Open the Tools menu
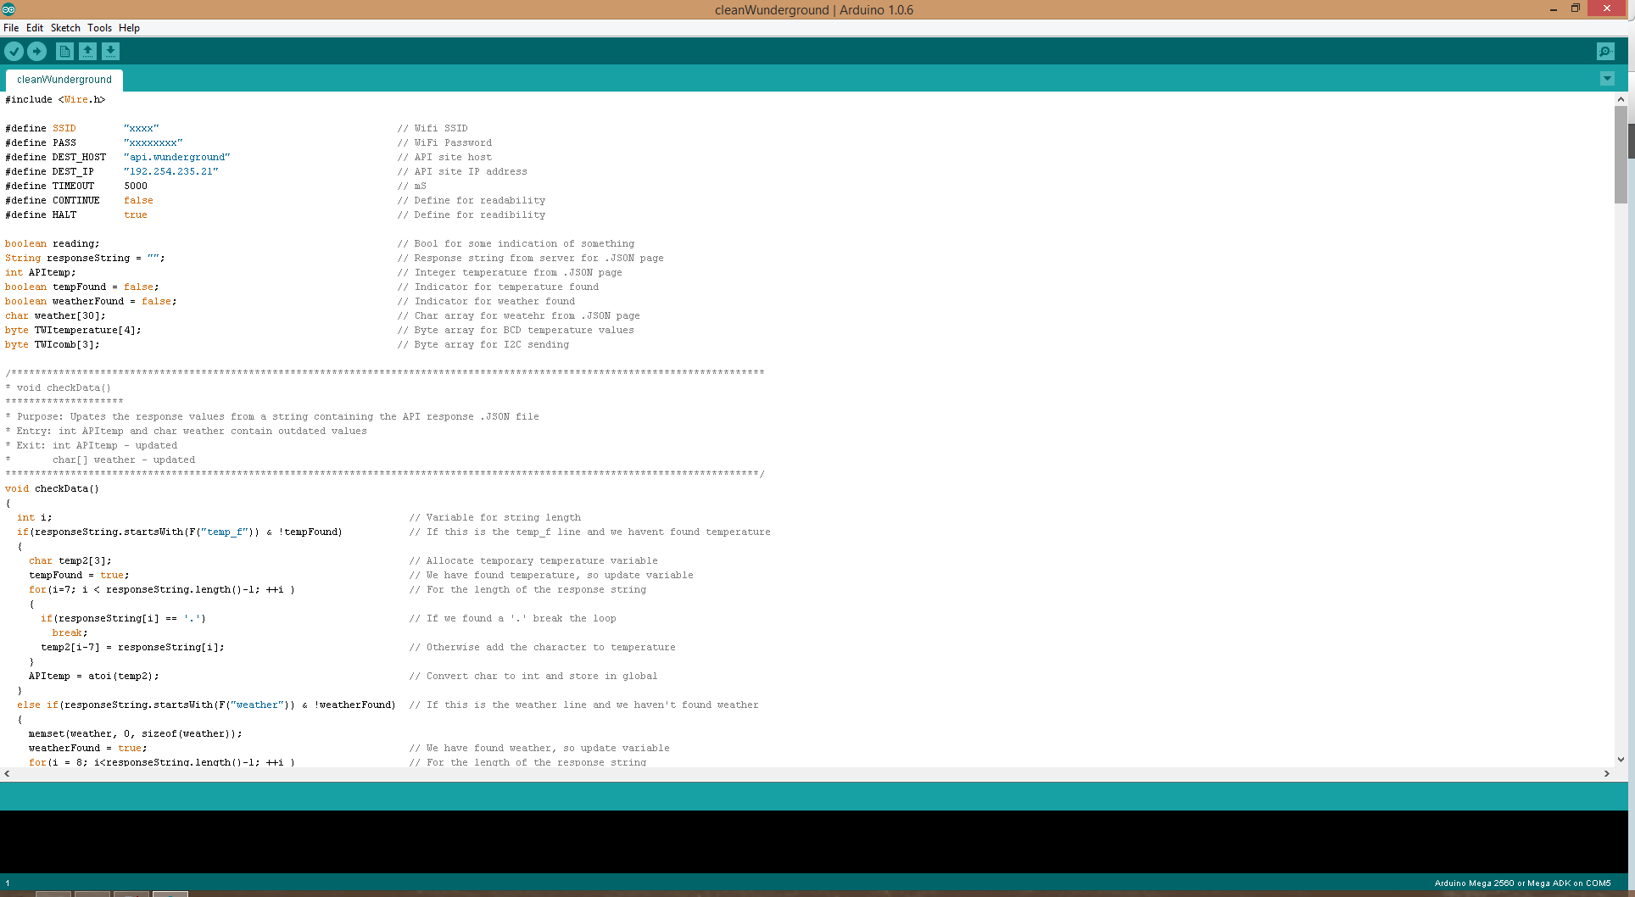This screenshot has height=897, width=1635. click(x=99, y=27)
